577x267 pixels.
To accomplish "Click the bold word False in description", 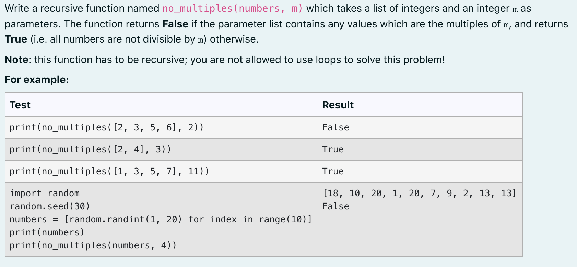I will point(175,24).
